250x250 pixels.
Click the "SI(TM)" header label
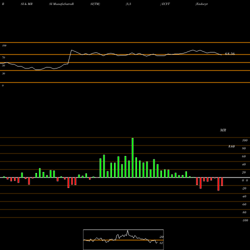pyautogui.click(x=95, y=4)
